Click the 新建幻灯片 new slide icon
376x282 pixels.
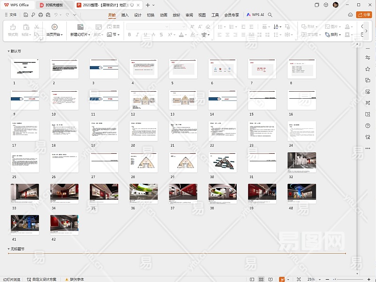pos(80,27)
